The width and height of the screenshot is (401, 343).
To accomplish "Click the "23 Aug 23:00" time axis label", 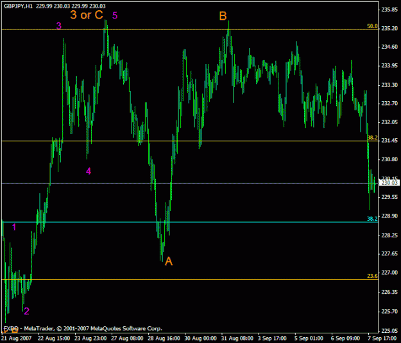I will (90, 339).
